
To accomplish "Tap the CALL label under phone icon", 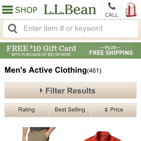I will tap(112, 15).
